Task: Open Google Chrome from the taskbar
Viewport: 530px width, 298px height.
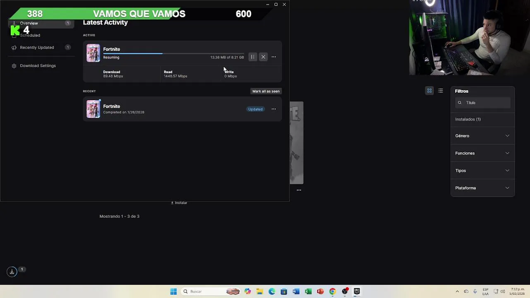Action: 332,291
